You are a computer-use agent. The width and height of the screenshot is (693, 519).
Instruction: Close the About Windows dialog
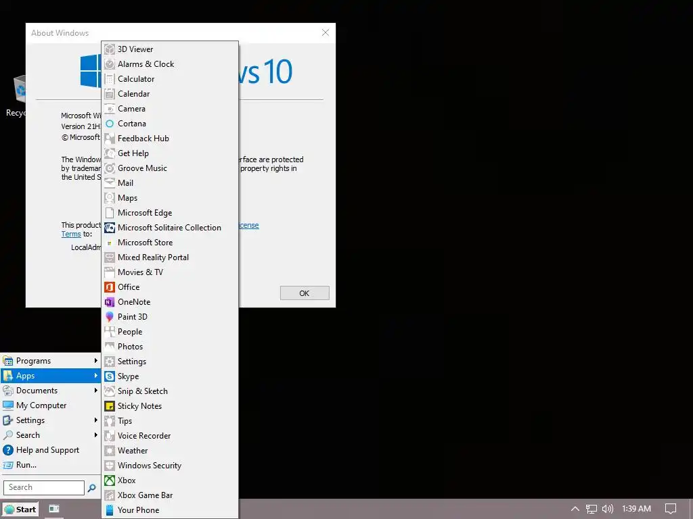326,32
